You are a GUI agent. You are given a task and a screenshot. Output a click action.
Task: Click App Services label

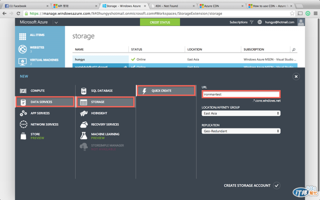coord(40,113)
